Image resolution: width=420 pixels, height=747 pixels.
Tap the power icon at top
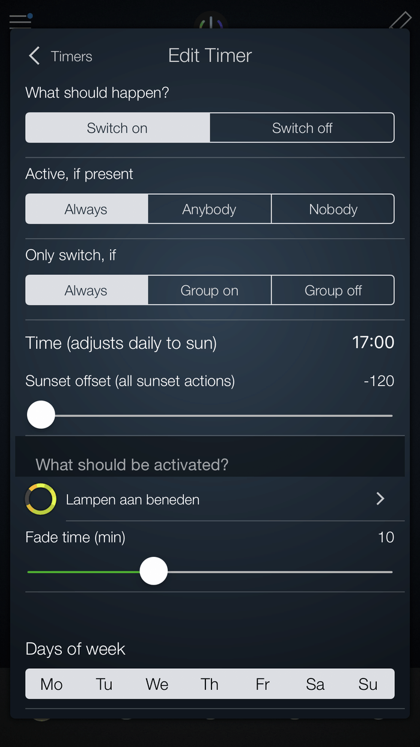click(x=211, y=24)
